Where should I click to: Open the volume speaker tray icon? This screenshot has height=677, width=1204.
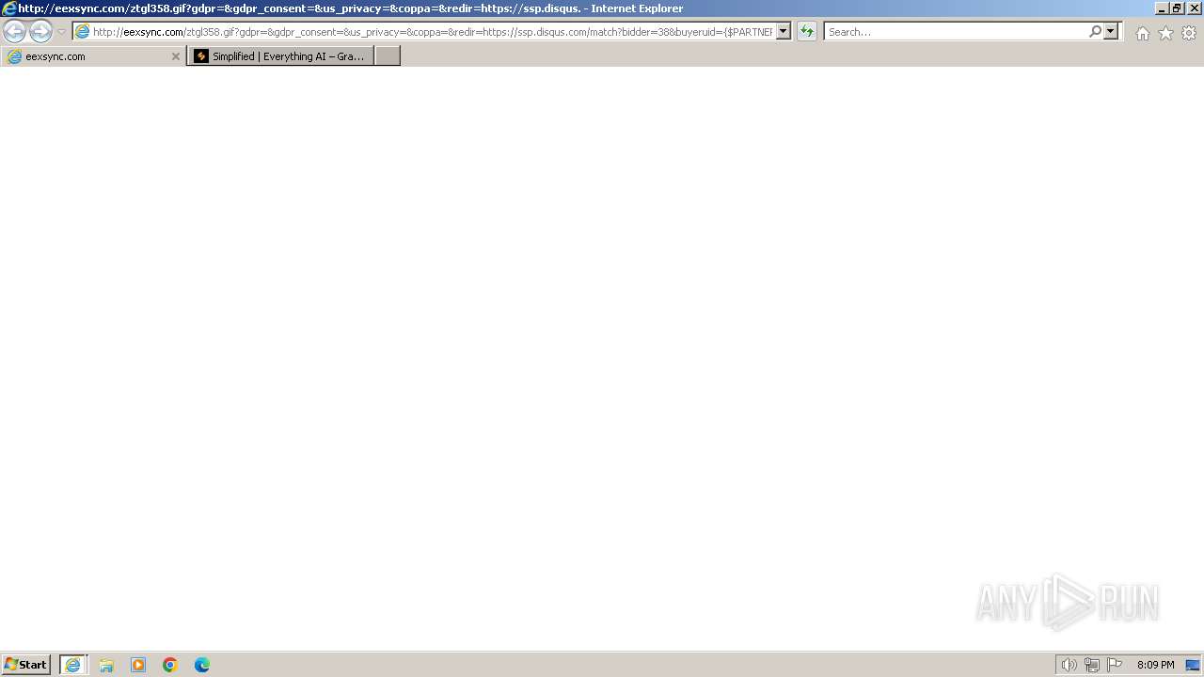[x=1069, y=665]
